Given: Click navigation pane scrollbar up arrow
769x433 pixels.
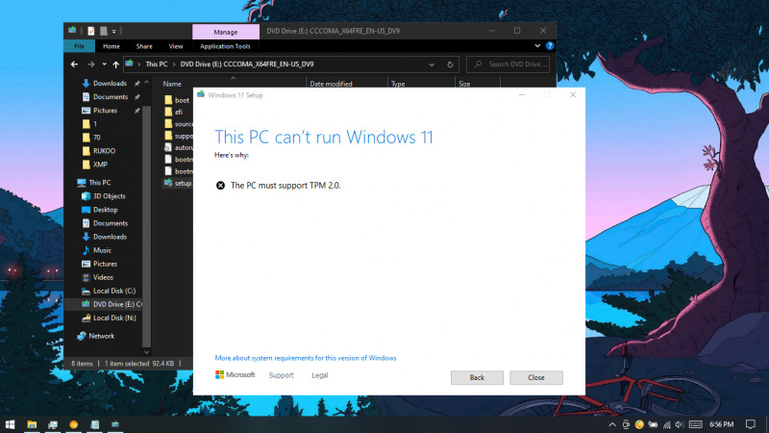Looking at the screenshot, I should [146, 83].
